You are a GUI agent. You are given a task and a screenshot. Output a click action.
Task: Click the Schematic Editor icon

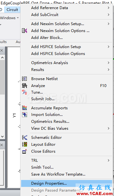point(25,138)
